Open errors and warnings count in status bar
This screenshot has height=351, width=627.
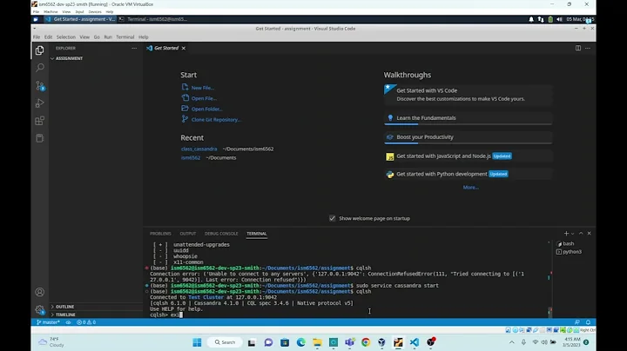pyautogui.click(x=86, y=322)
